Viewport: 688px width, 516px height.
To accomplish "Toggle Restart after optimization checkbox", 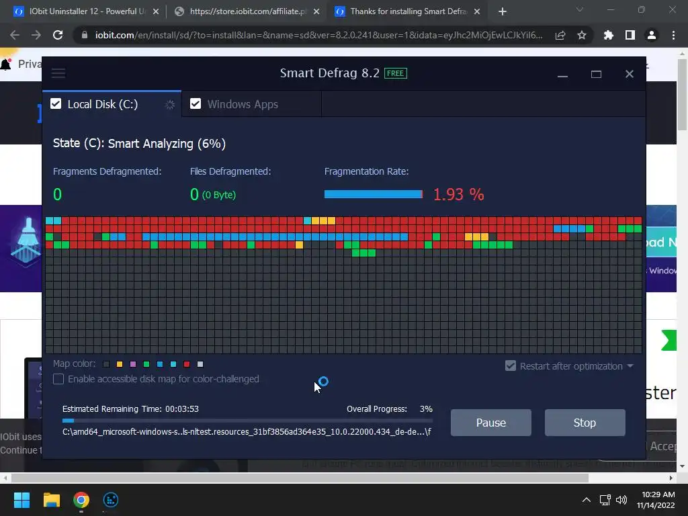I will point(511,366).
